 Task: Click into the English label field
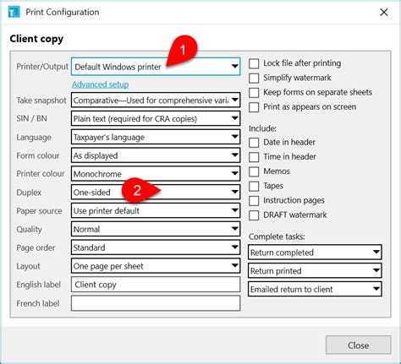point(156,285)
